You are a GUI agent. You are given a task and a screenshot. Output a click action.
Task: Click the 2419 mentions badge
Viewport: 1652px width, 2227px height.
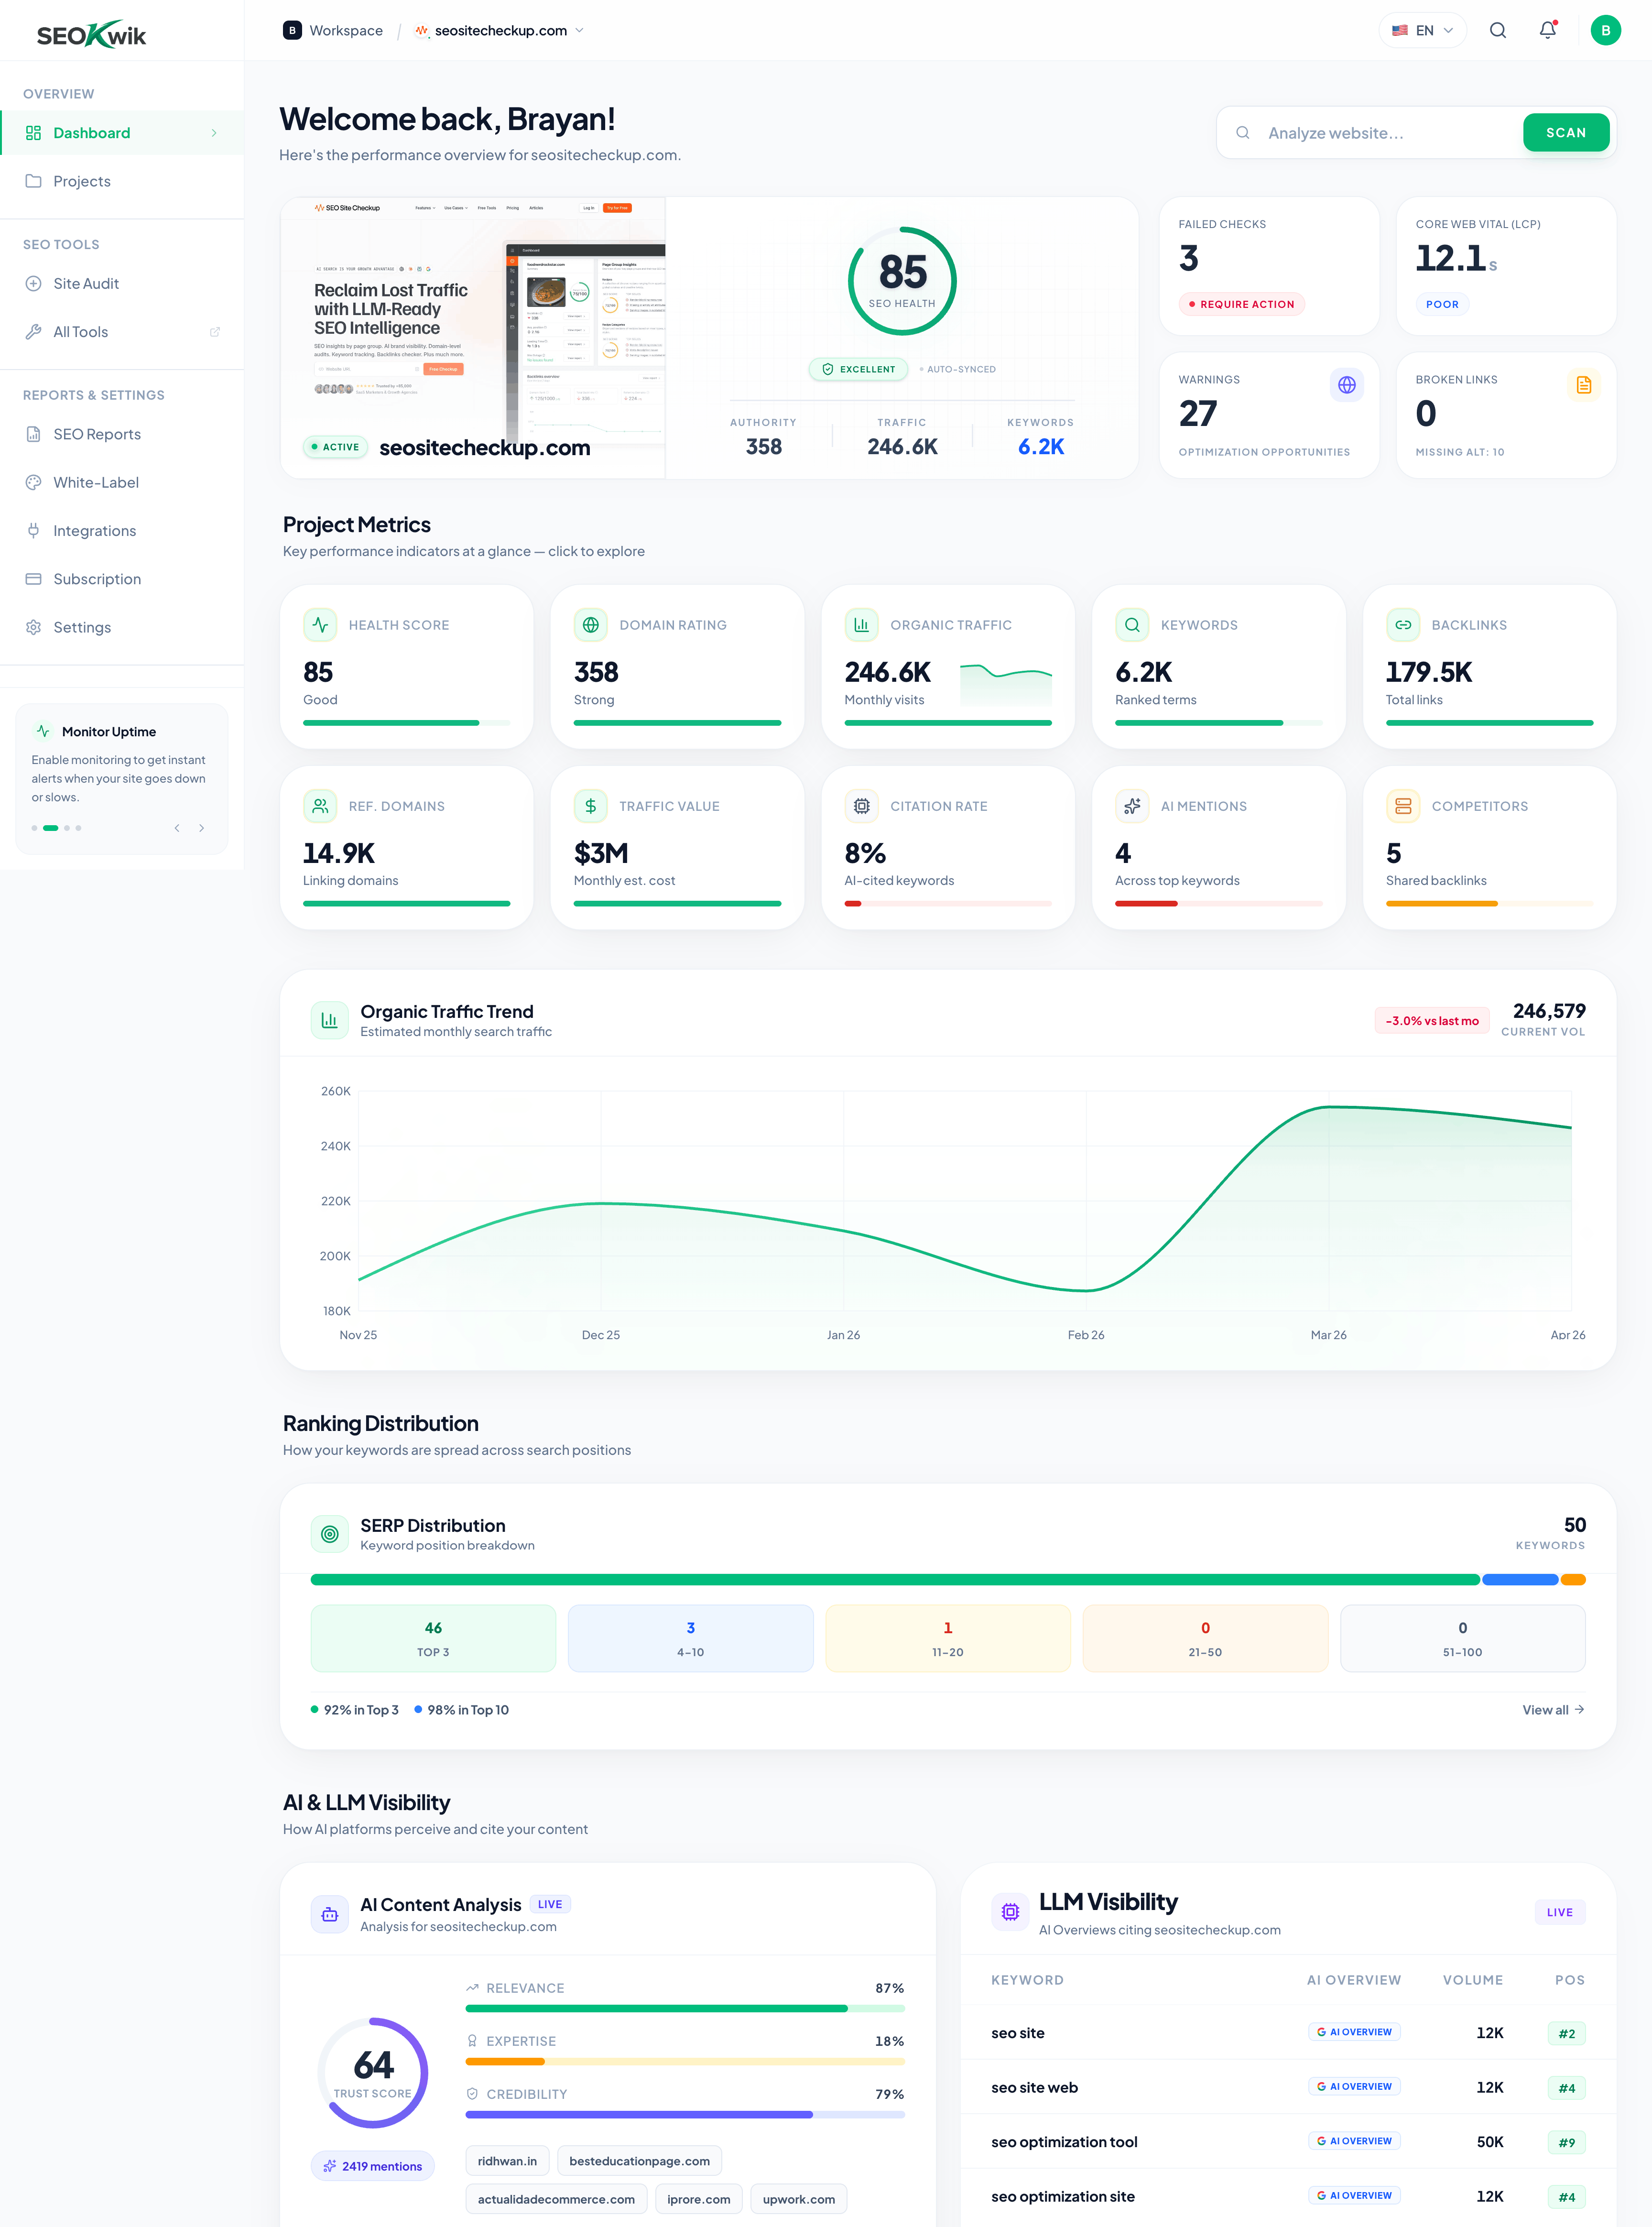373,2166
